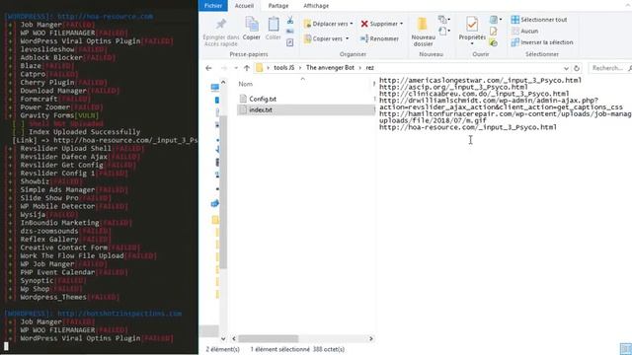The height and width of the screenshot is (355, 632).
Task: Go up one folder level
Action: (x=247, y=68)
